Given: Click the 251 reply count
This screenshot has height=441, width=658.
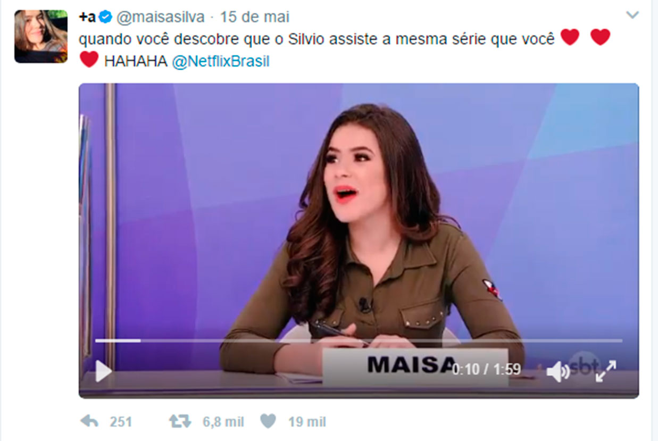Looking at the screenshot, I should click(x=121, y=422).
